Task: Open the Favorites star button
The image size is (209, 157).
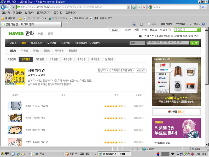Action: [x=8, y=18]
